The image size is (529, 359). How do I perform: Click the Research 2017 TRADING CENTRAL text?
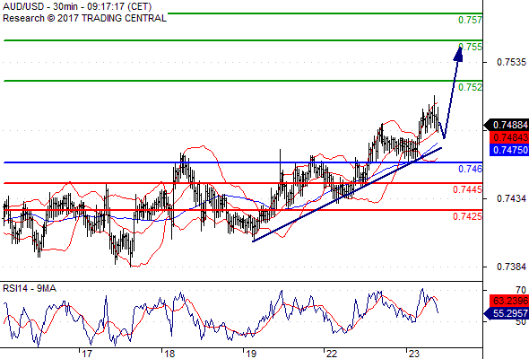(84, 18)
